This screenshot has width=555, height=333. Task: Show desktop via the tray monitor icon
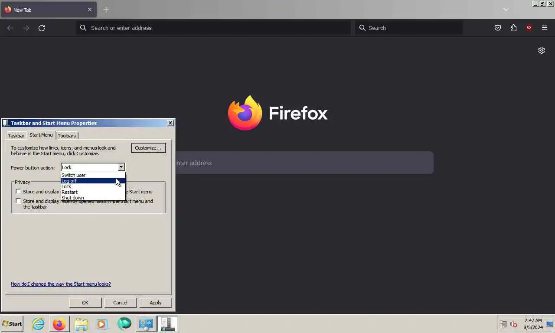[550, 324]
